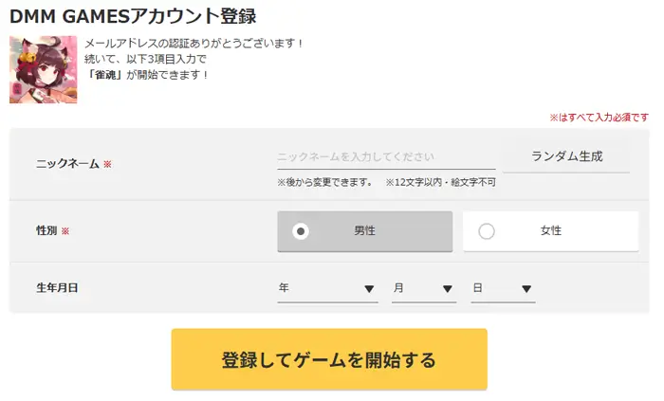Click the bold 「雀魂」 game name text
Image resolution: width=664 pixels, height=401 pixels.
coord(104,74)
